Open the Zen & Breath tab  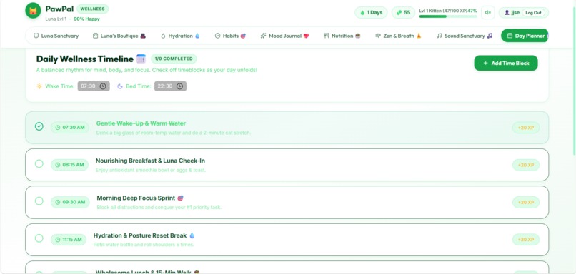pos(398,36)
